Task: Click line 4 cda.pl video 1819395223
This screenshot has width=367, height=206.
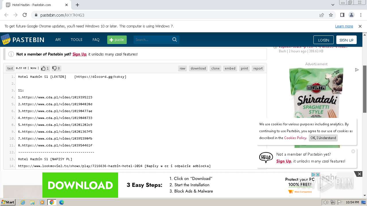Action: (55, 97)
